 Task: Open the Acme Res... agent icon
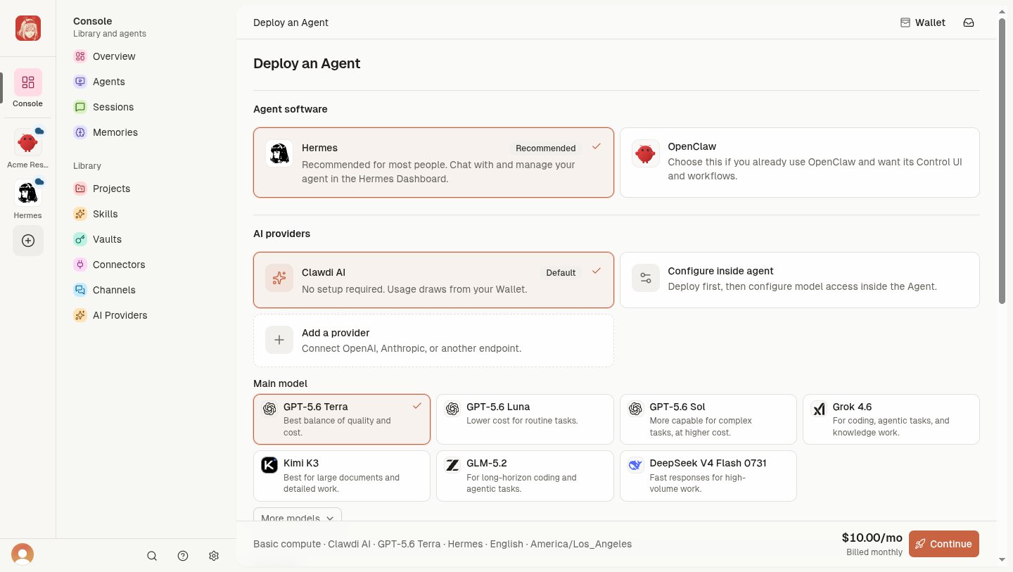coord(28,143)
